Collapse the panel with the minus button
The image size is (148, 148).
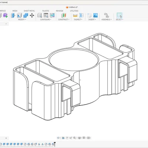(x=6, y=24)
